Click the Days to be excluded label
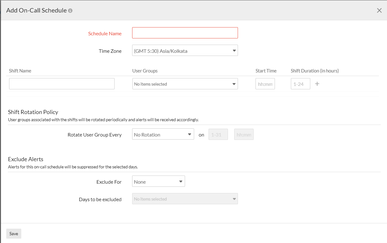Screen dimensions: 387x243 point(100,199)
